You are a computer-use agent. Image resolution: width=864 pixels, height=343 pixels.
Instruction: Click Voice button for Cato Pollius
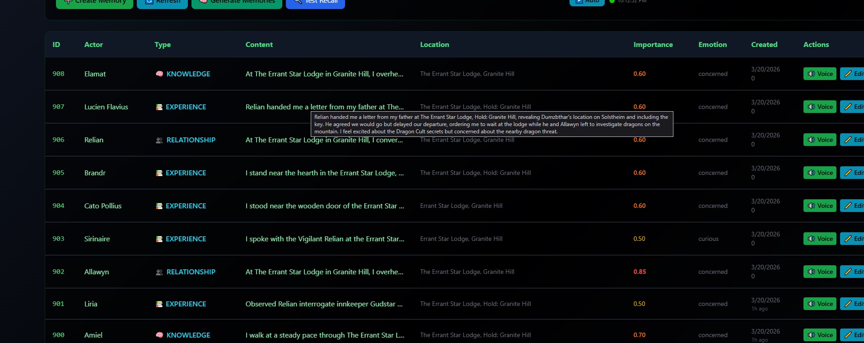820,206
